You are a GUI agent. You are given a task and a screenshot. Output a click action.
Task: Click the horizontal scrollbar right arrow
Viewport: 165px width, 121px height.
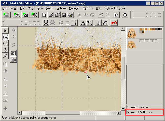[x=119, y=113]
